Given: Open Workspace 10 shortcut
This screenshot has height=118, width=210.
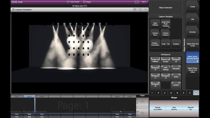Looking at the screenshot, I should [x=176, y=61].
